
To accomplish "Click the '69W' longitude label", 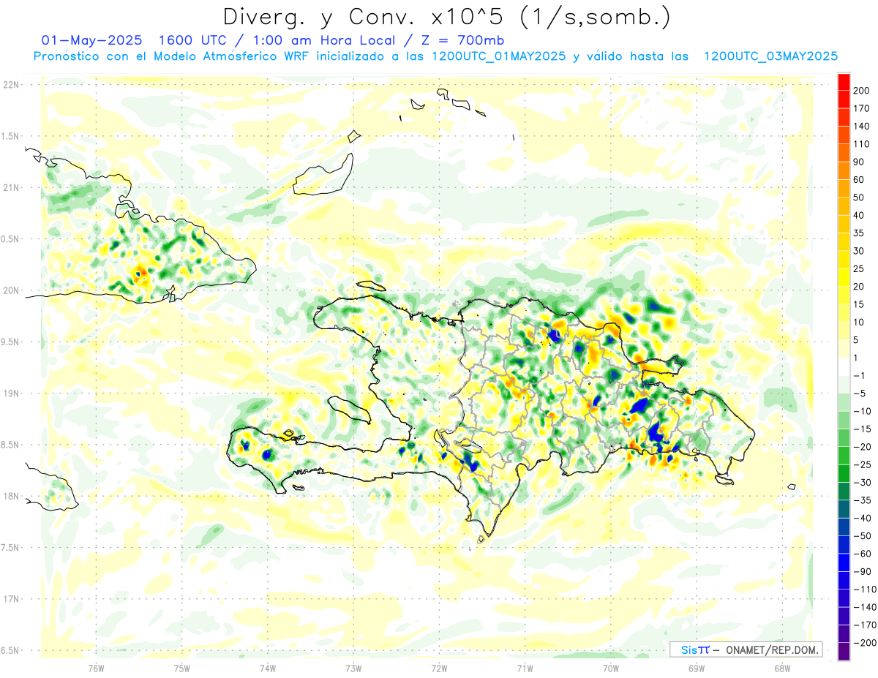I will pyautogui.click(x=697, y=668).
